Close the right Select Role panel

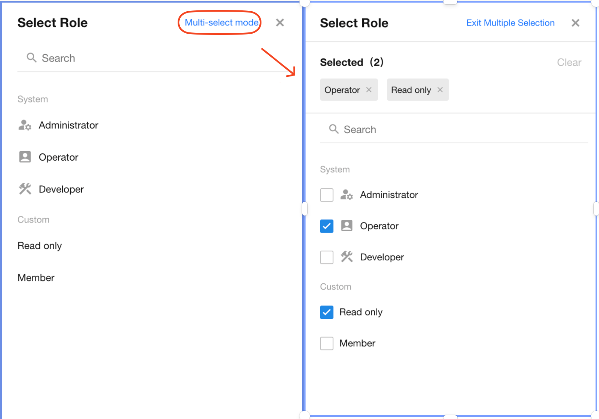point(575,23)
